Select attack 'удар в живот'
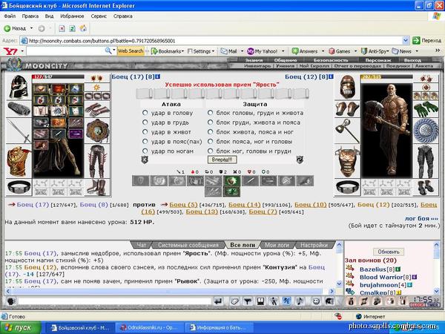Screen dimensions: 445x334 pos(145,132)
